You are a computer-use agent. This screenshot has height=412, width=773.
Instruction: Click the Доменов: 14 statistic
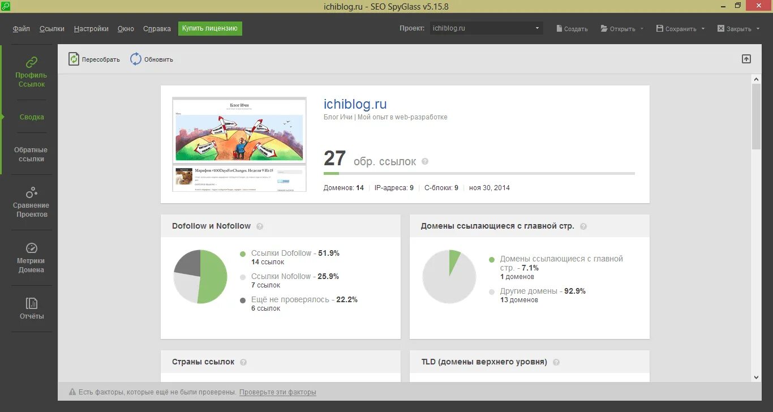tap(343, 188)
